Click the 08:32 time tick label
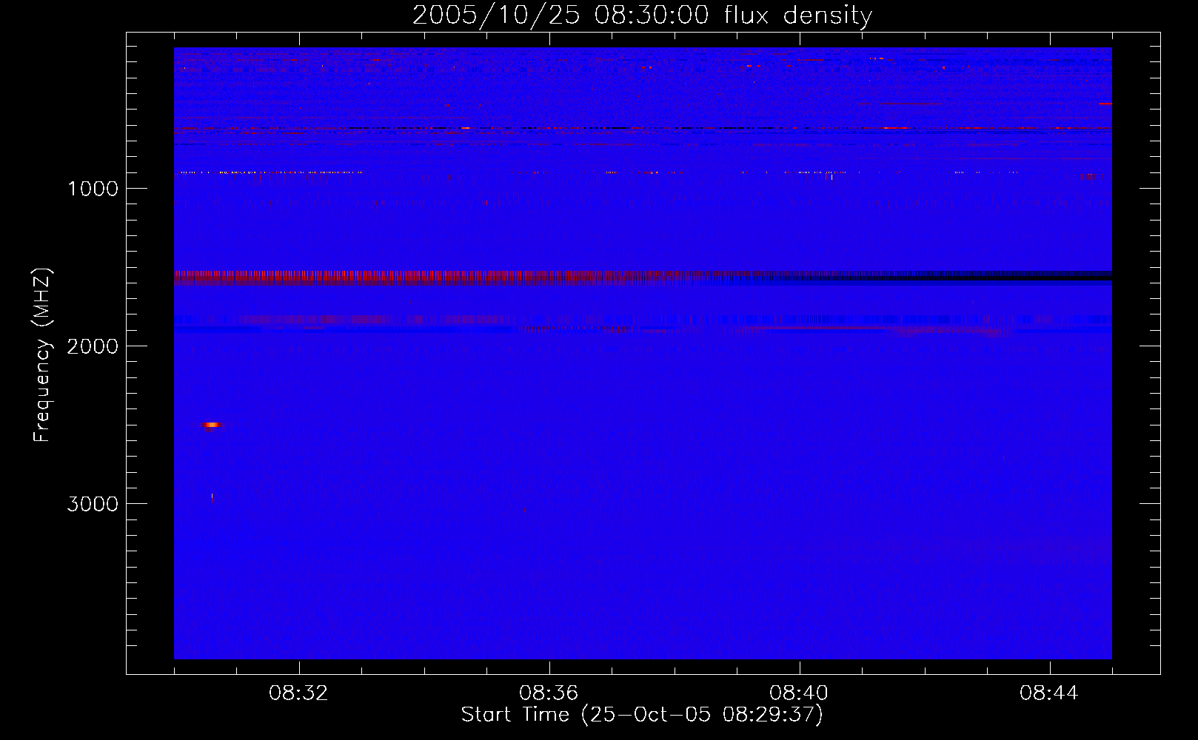 pos(298,693)
